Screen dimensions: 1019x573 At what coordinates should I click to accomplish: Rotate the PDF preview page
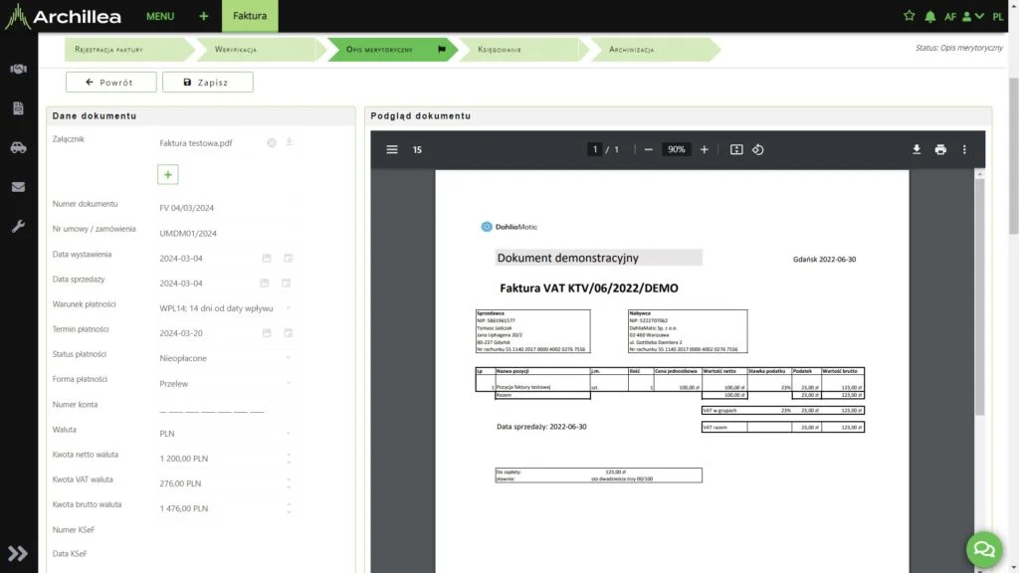pyautogui.click(x=757, y=149)
